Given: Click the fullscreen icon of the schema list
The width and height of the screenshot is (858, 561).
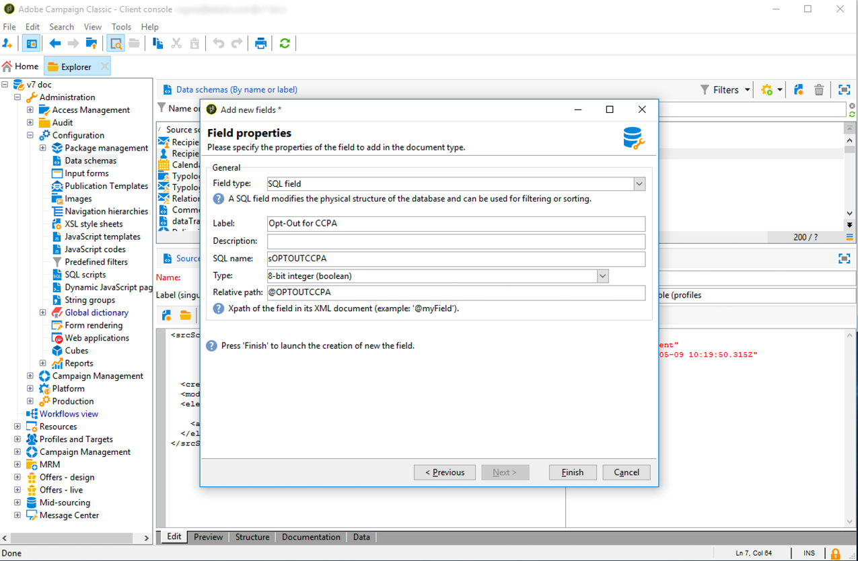Looking at the screenshot, I should point(844,89).
